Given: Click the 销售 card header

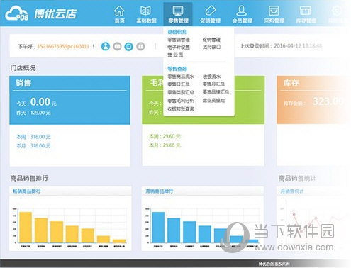Looking at the screenshot, I should pyautogui.click(x=23, y=83).
